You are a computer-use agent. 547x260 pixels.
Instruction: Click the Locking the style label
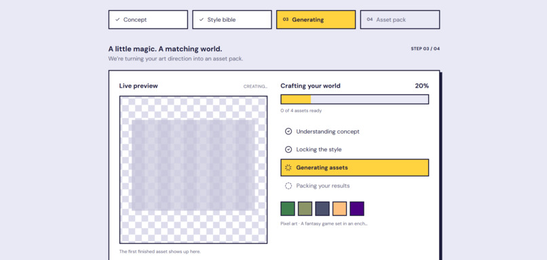tap(319, 149)
